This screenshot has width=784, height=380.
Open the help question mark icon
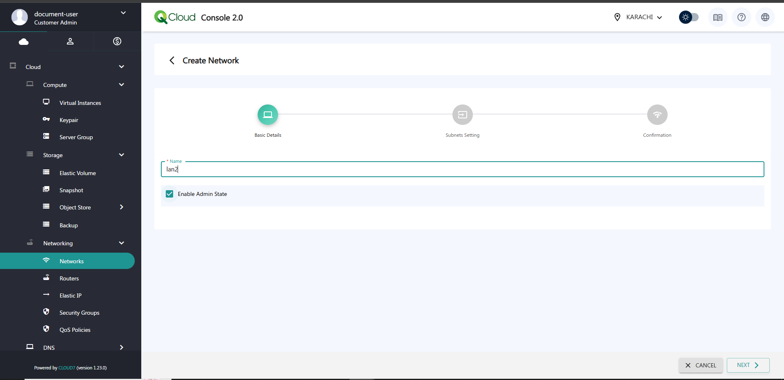(x=741, y=17)
